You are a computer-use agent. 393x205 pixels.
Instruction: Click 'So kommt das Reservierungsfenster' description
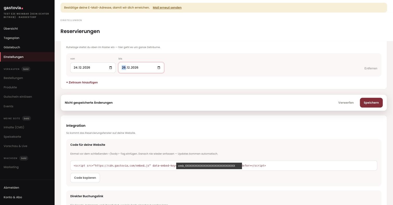pyautogui.click(x=101, y=133)
